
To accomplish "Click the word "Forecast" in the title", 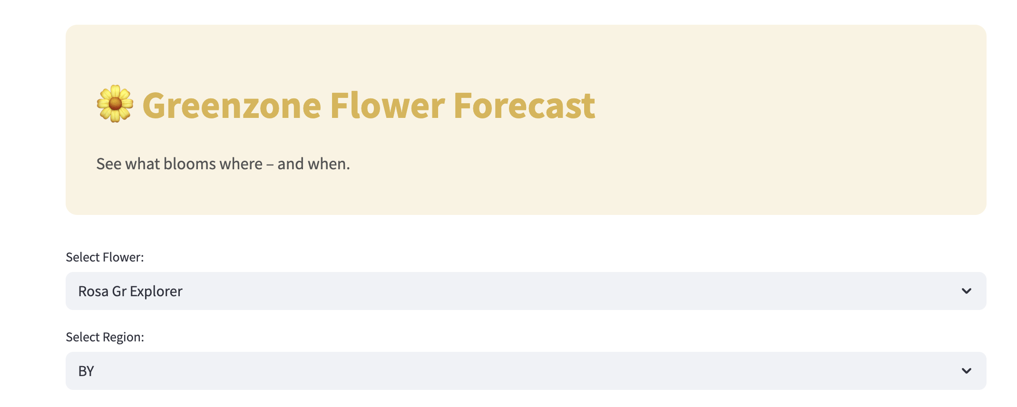I will 524,105.
